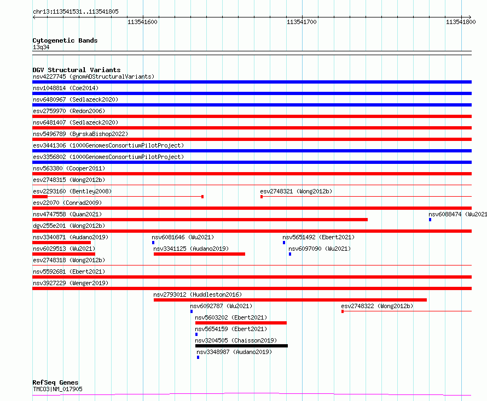487x401 pixels.
Task: Click the red nsv2793012 Huddleston2016 bar
Action: point(290,300)
